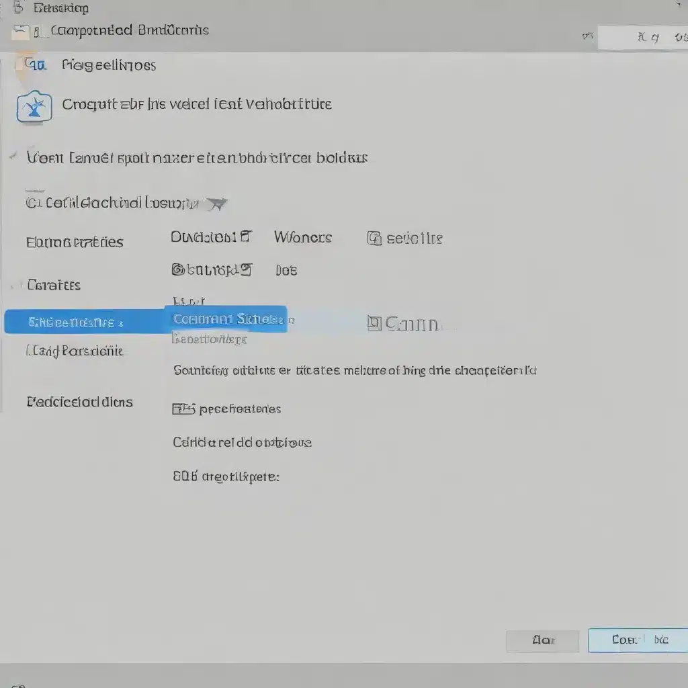This screenshot has width=688, height=688.
Task: Open the highlighted blue dropdown in the middle column
Action: pyautogui.click(x=226, y=319)
